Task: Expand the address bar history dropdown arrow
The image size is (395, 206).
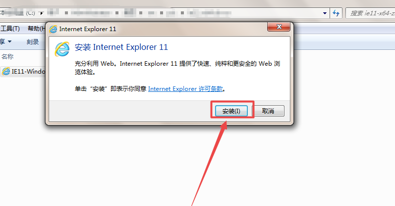Action: [325, 13]
